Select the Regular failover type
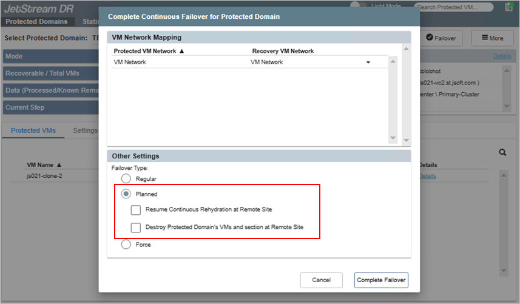This screenshot has width=520, height=304. (x=126, y=179)
